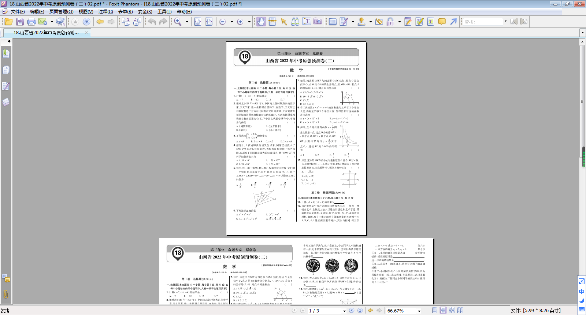The width and height of the screenshot is (586, 315).
Task: Click the scanner icon in toolbar
Action: pos(60,22)
